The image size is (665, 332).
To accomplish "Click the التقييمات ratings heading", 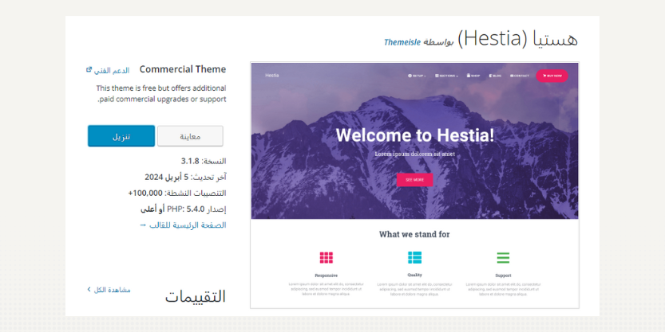I will click(196, 296).
